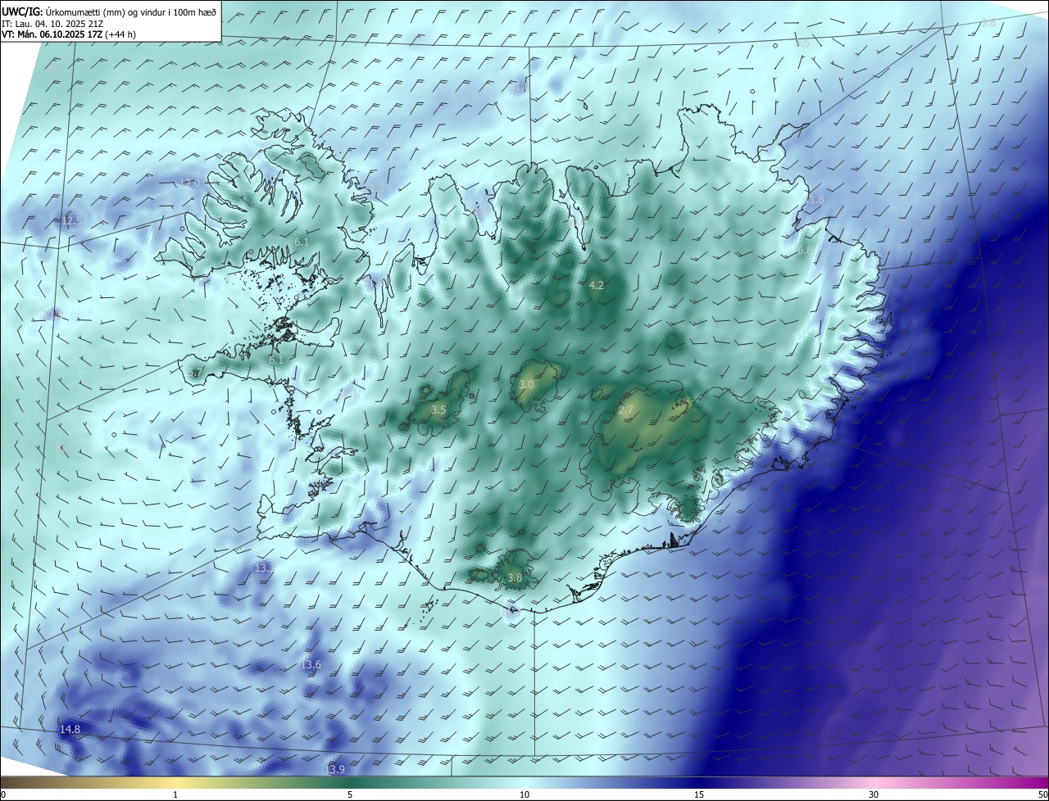Click the 9.8 value label in the corner
Viewport: 1049px width, 801px height.
[x=988, y=22]
